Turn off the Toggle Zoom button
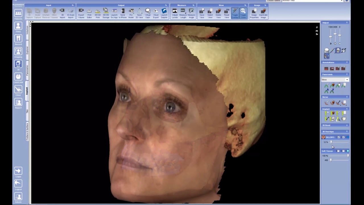This screenshot has height=205, width=364. [243, 13]
